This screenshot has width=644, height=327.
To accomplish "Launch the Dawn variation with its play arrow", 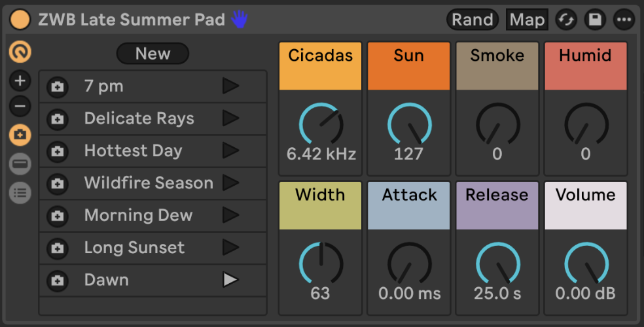I will point(230,280).
